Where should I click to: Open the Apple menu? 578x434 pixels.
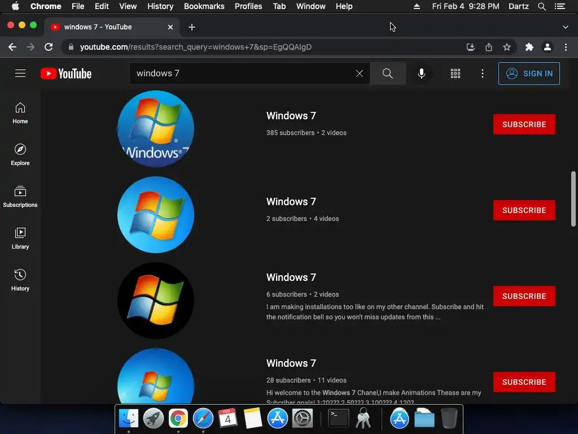pos(15,6)
